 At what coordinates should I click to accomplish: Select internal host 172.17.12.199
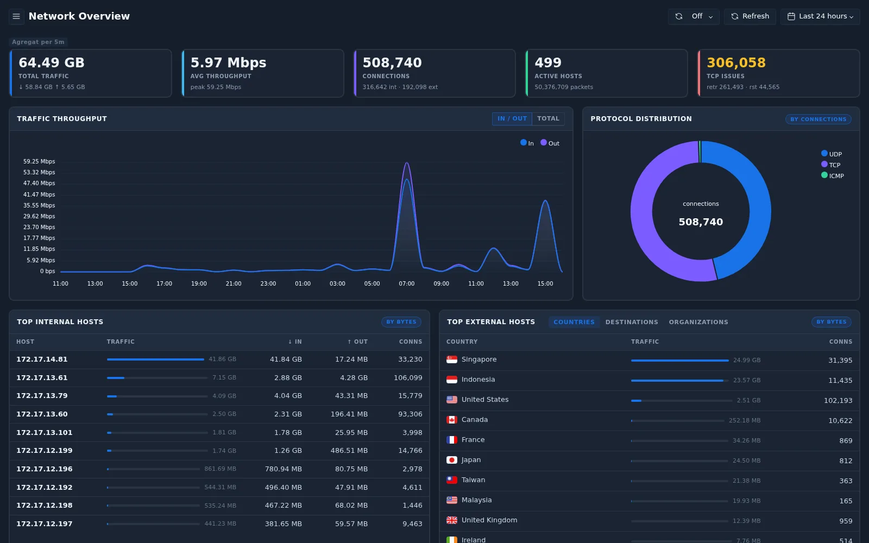click(45, 451)
